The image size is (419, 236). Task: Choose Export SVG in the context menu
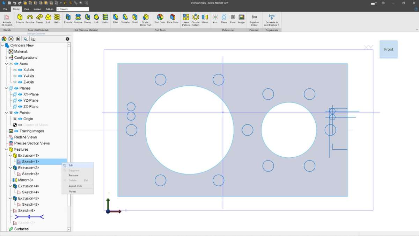click(78, 186)
